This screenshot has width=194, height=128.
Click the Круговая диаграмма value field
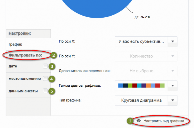click(141, 100)
